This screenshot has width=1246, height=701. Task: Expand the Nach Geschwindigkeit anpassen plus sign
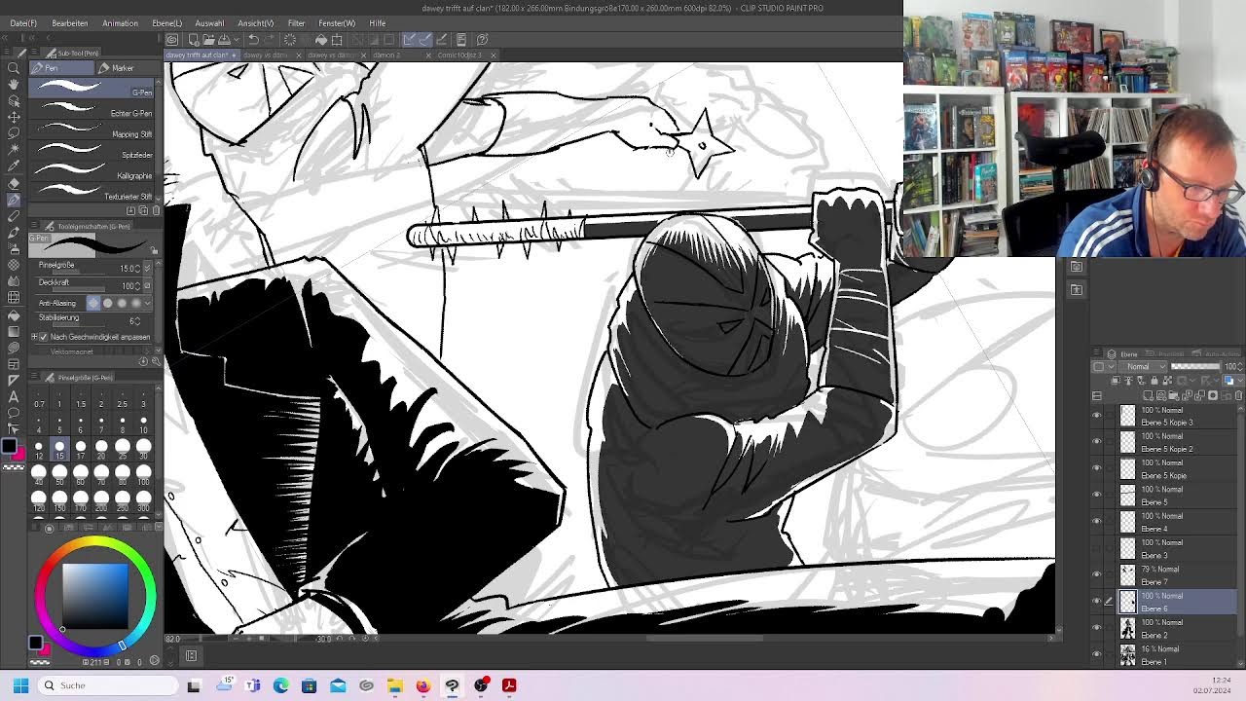(x=34, y=337)
